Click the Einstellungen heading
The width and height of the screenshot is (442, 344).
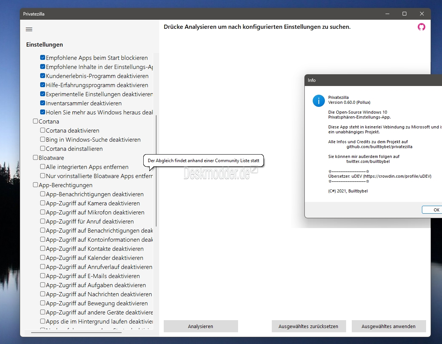pos(44,44)
